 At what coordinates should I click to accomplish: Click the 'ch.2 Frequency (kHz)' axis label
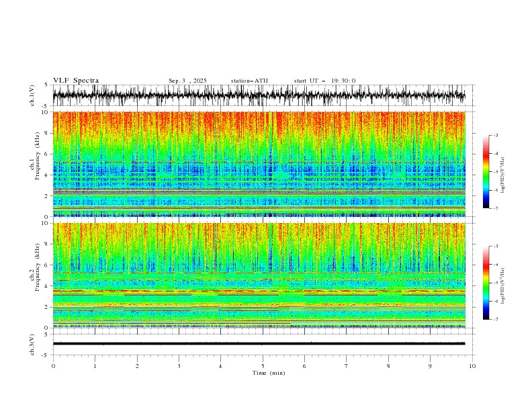35,267
